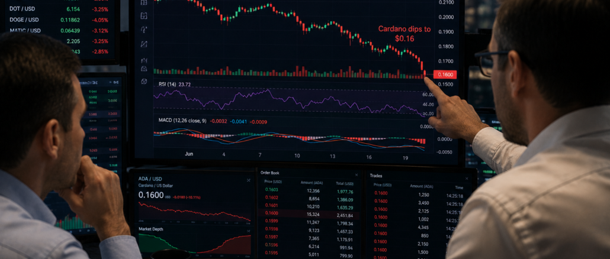This screenshot has height=259, width=610.
Task: Click the RSI value 23.72
Action: (x=185, y=84)
